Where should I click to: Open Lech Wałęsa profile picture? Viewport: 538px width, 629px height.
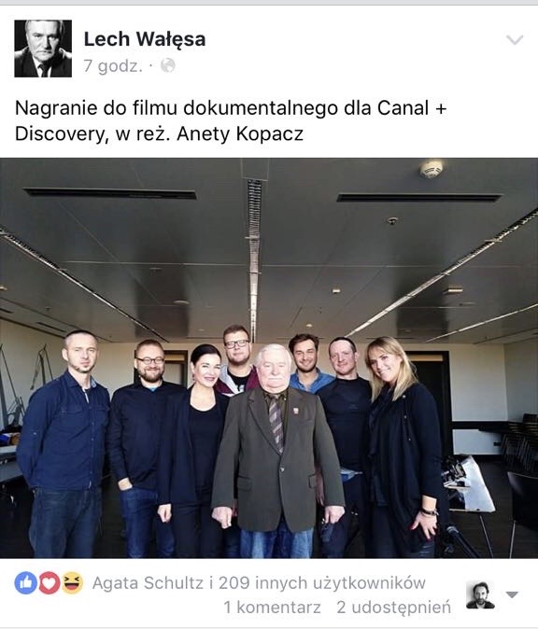pos(43,49)
